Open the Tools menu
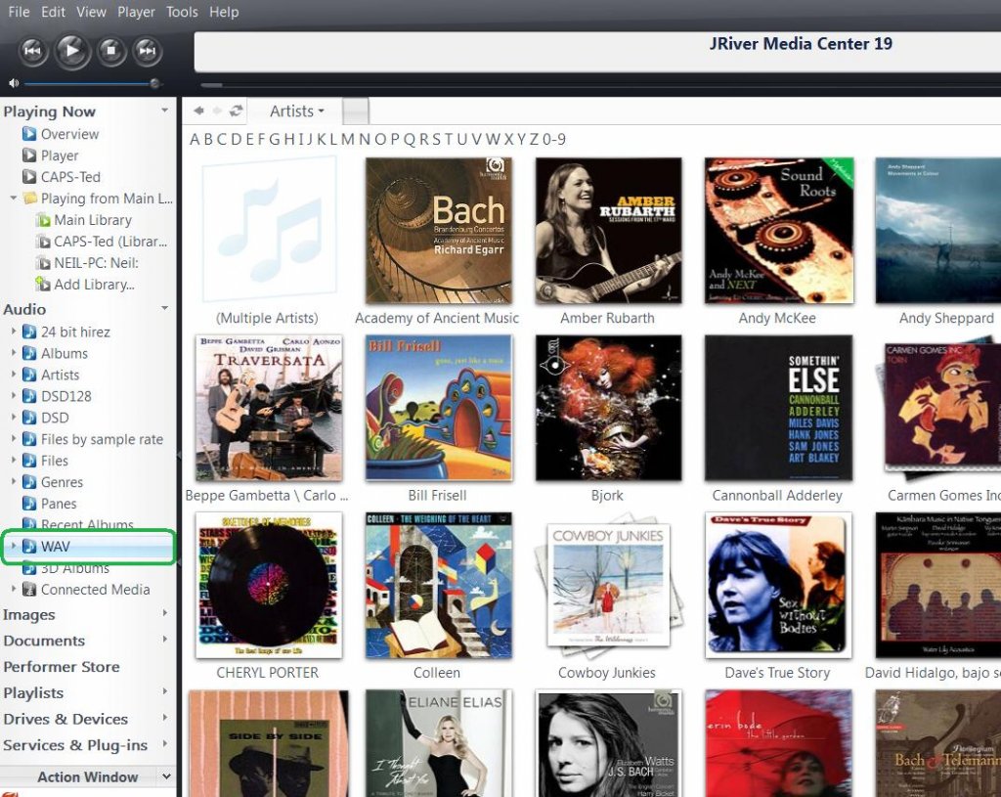Screen dimensions: 1001x797 (182, 12)
